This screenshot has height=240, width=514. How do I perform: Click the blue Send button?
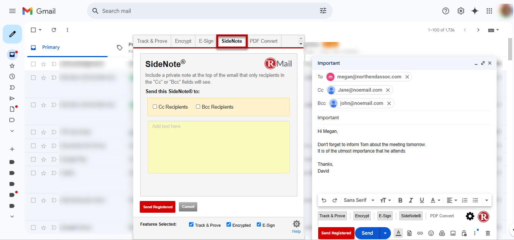click(x=367, y=233)
